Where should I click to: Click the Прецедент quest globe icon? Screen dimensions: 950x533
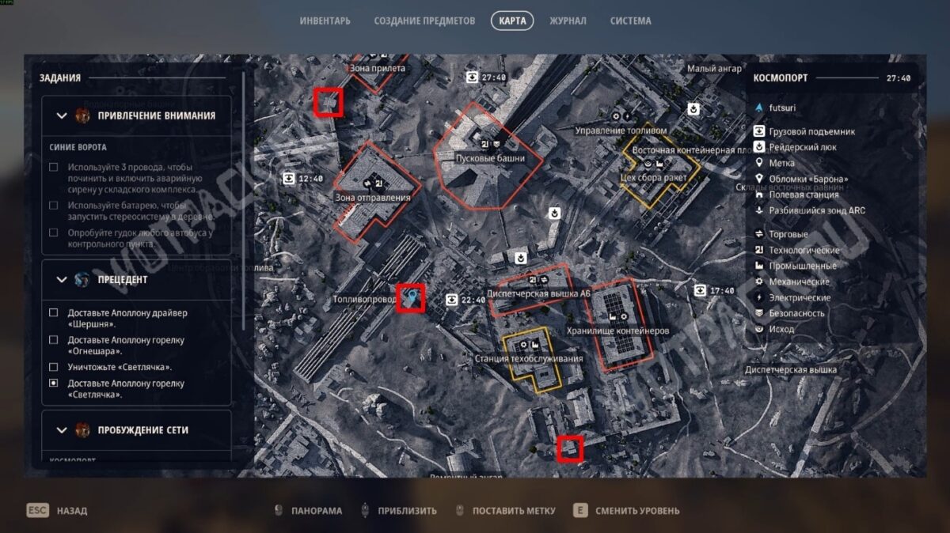(x=82, y=279)
